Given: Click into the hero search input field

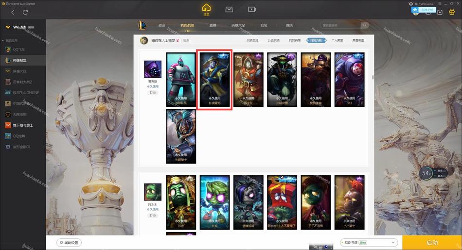Looking at the screenshot, I should click(x=340, y=25).
